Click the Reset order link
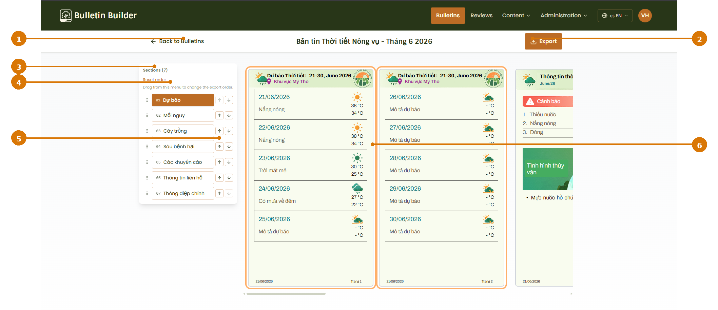The image size is (718, 310). (154, 80)
